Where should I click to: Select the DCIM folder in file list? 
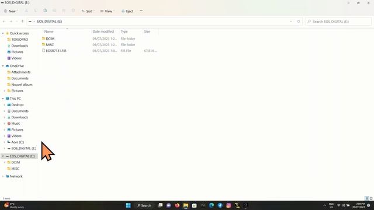[x=50, y=38]
